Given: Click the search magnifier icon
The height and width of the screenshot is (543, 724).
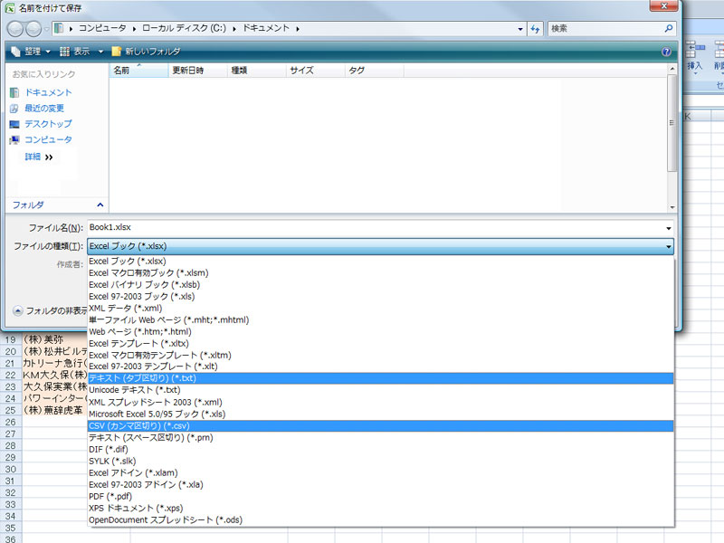Looking at the screenshot, I should [x=668, y=29].
